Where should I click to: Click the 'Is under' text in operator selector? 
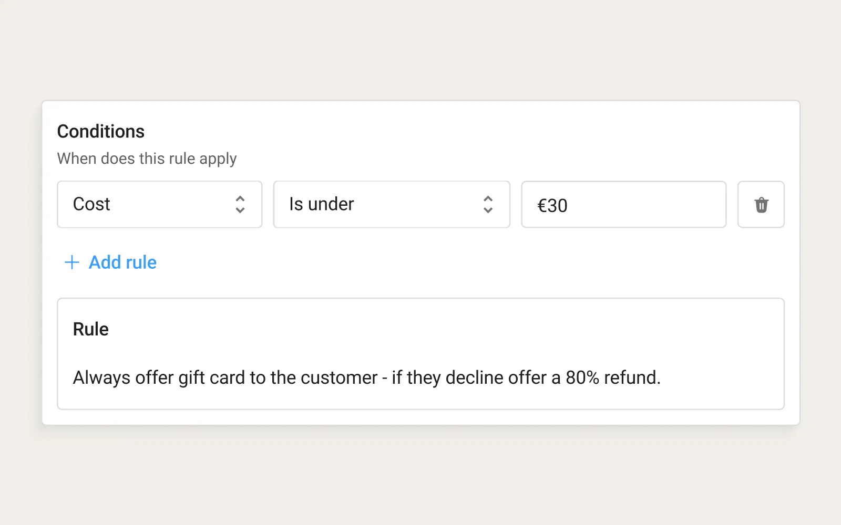pyautogui.click(x=322, y=204)
